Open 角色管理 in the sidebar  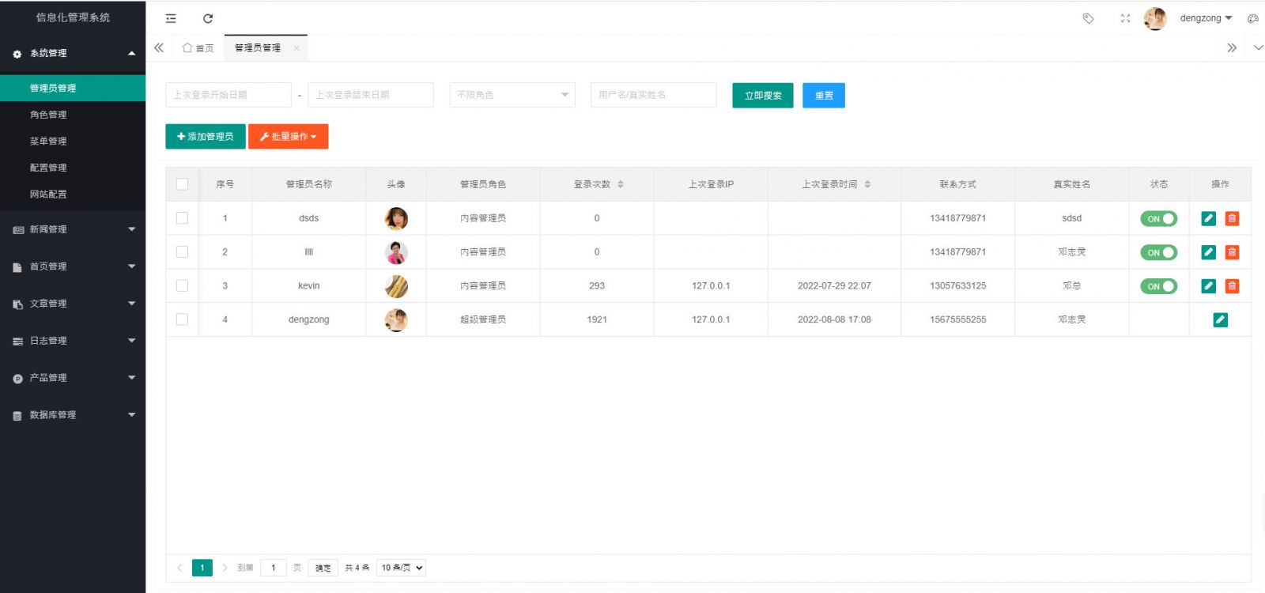(48, 115)
